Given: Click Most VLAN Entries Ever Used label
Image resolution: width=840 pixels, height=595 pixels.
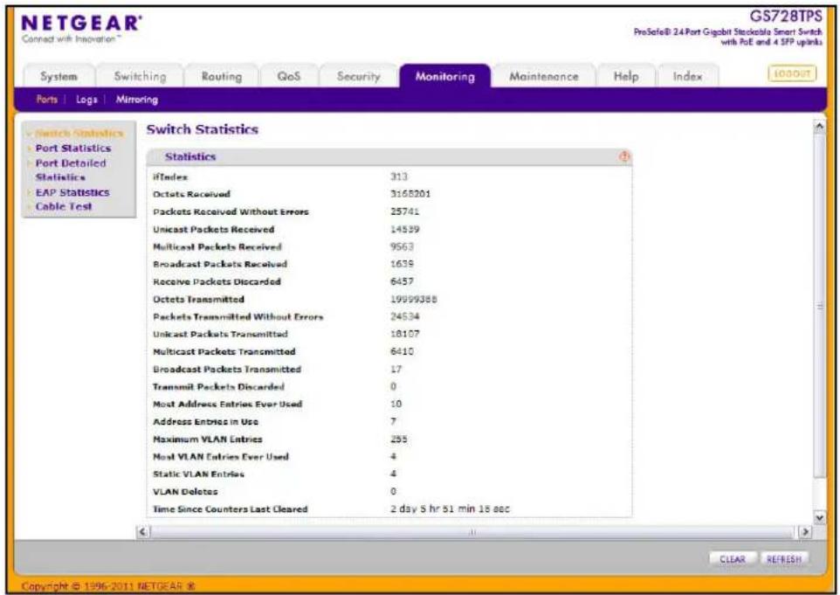Looking at the screenshot, I should point(221,457).
